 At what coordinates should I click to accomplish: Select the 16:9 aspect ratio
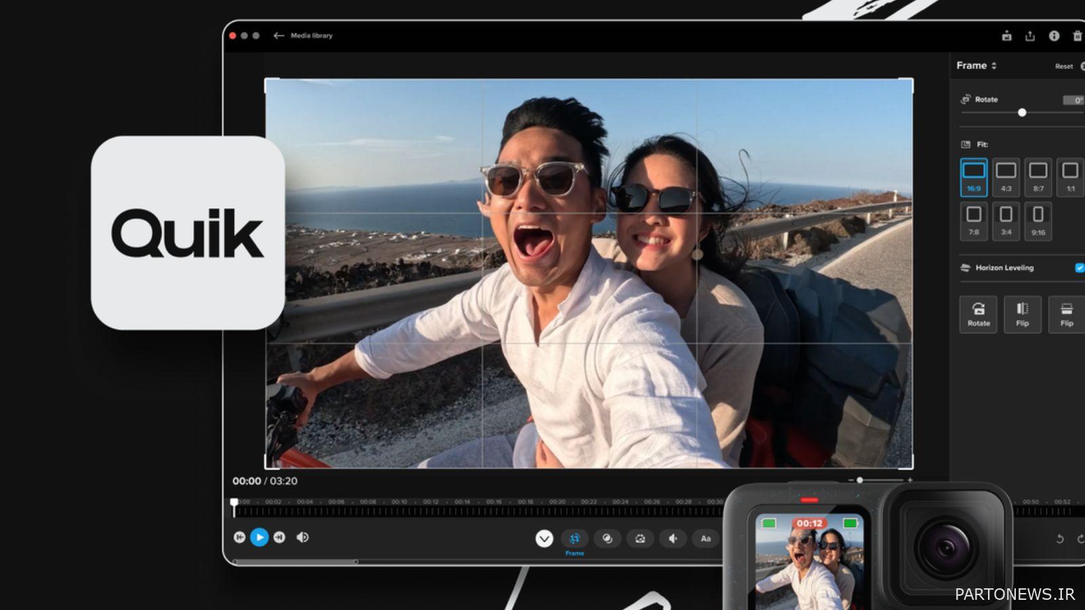point(974,177)
